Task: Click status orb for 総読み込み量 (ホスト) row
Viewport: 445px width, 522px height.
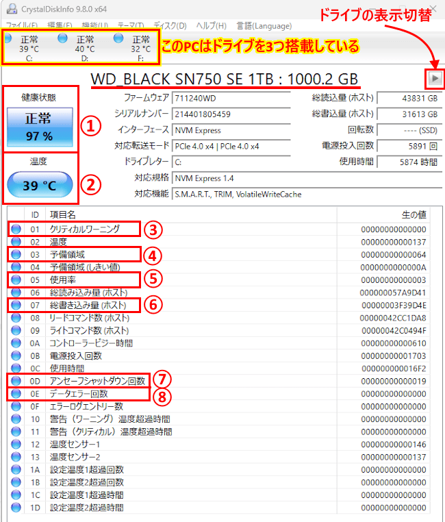Action: (16, 293)
